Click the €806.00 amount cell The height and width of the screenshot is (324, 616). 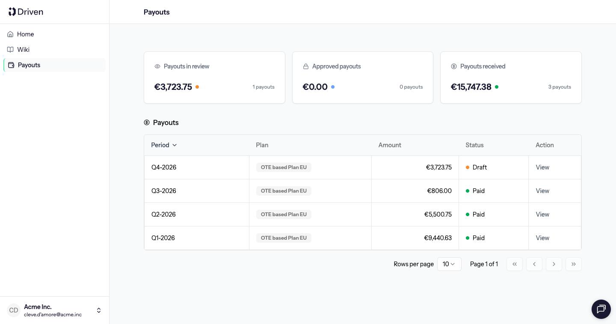[x=415, y=191]
